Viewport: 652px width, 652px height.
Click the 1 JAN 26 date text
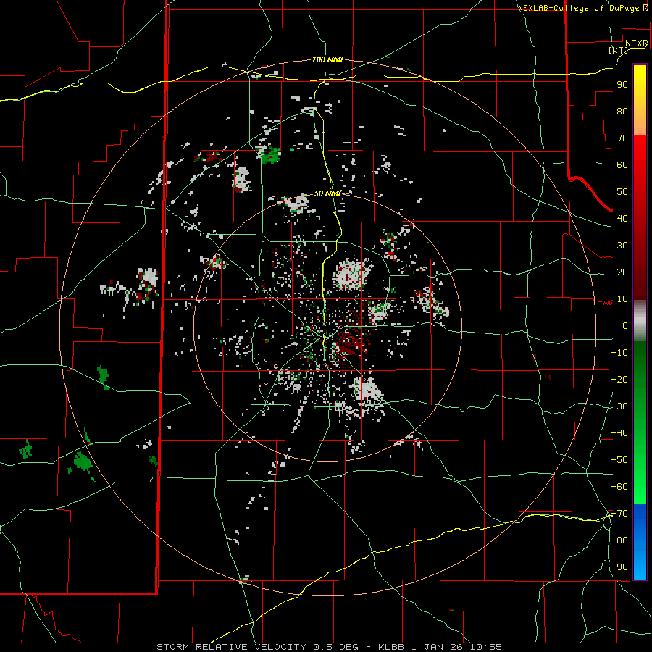(438, 647)
